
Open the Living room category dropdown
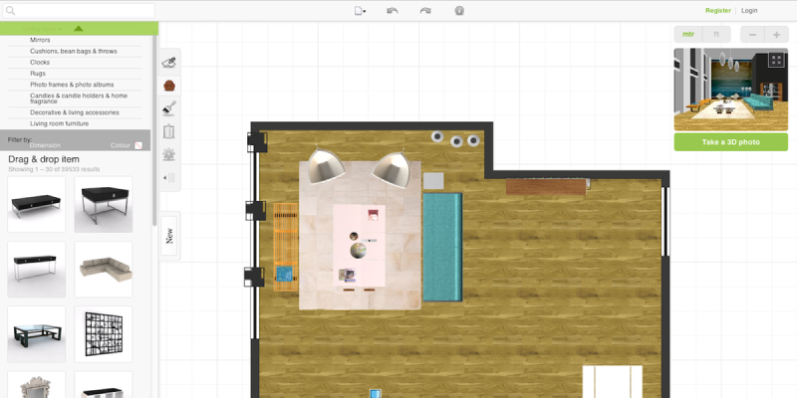click(43, 29)
